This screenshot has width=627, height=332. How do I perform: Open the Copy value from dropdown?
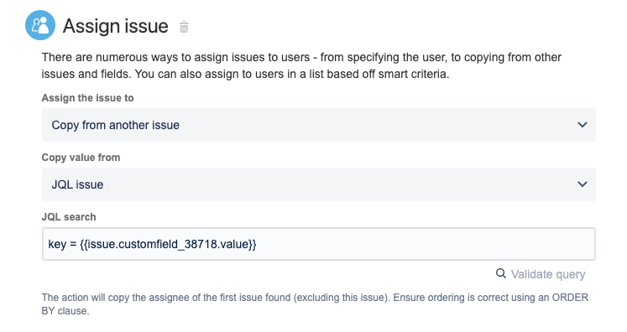[x=319, y=184]
